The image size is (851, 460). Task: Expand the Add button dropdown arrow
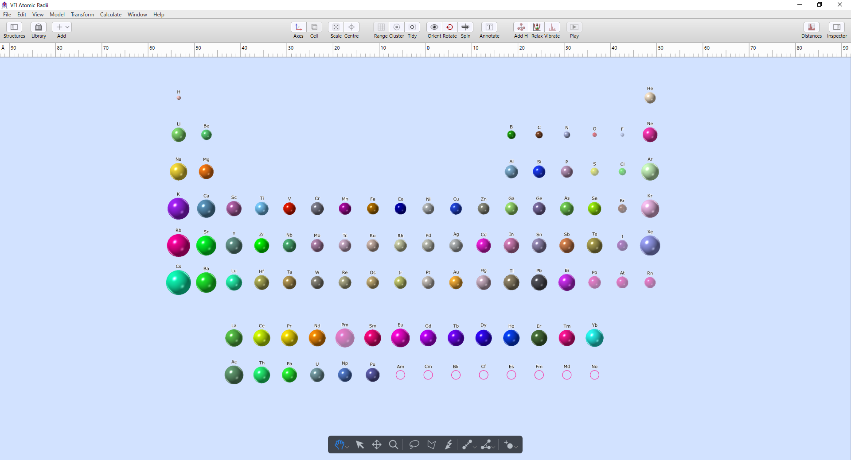67,27
